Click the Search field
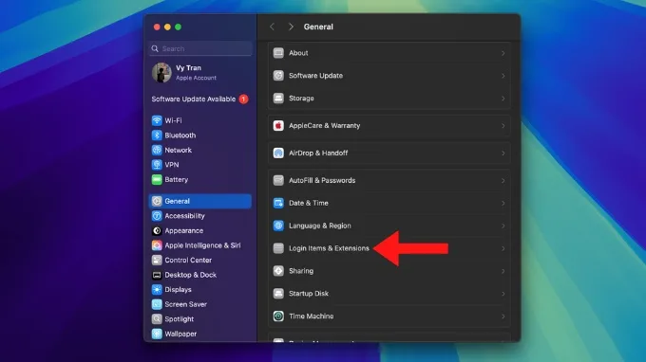The height and width of the screenshot is (362, 646). tap(200, 48)
